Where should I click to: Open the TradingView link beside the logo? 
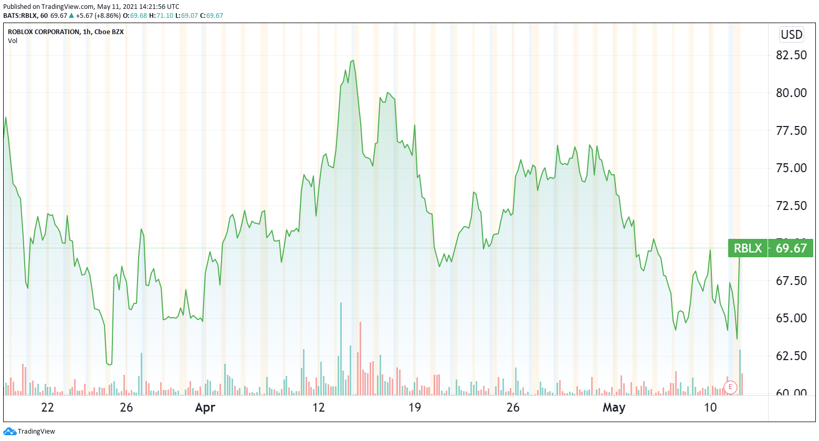[36, 432]
